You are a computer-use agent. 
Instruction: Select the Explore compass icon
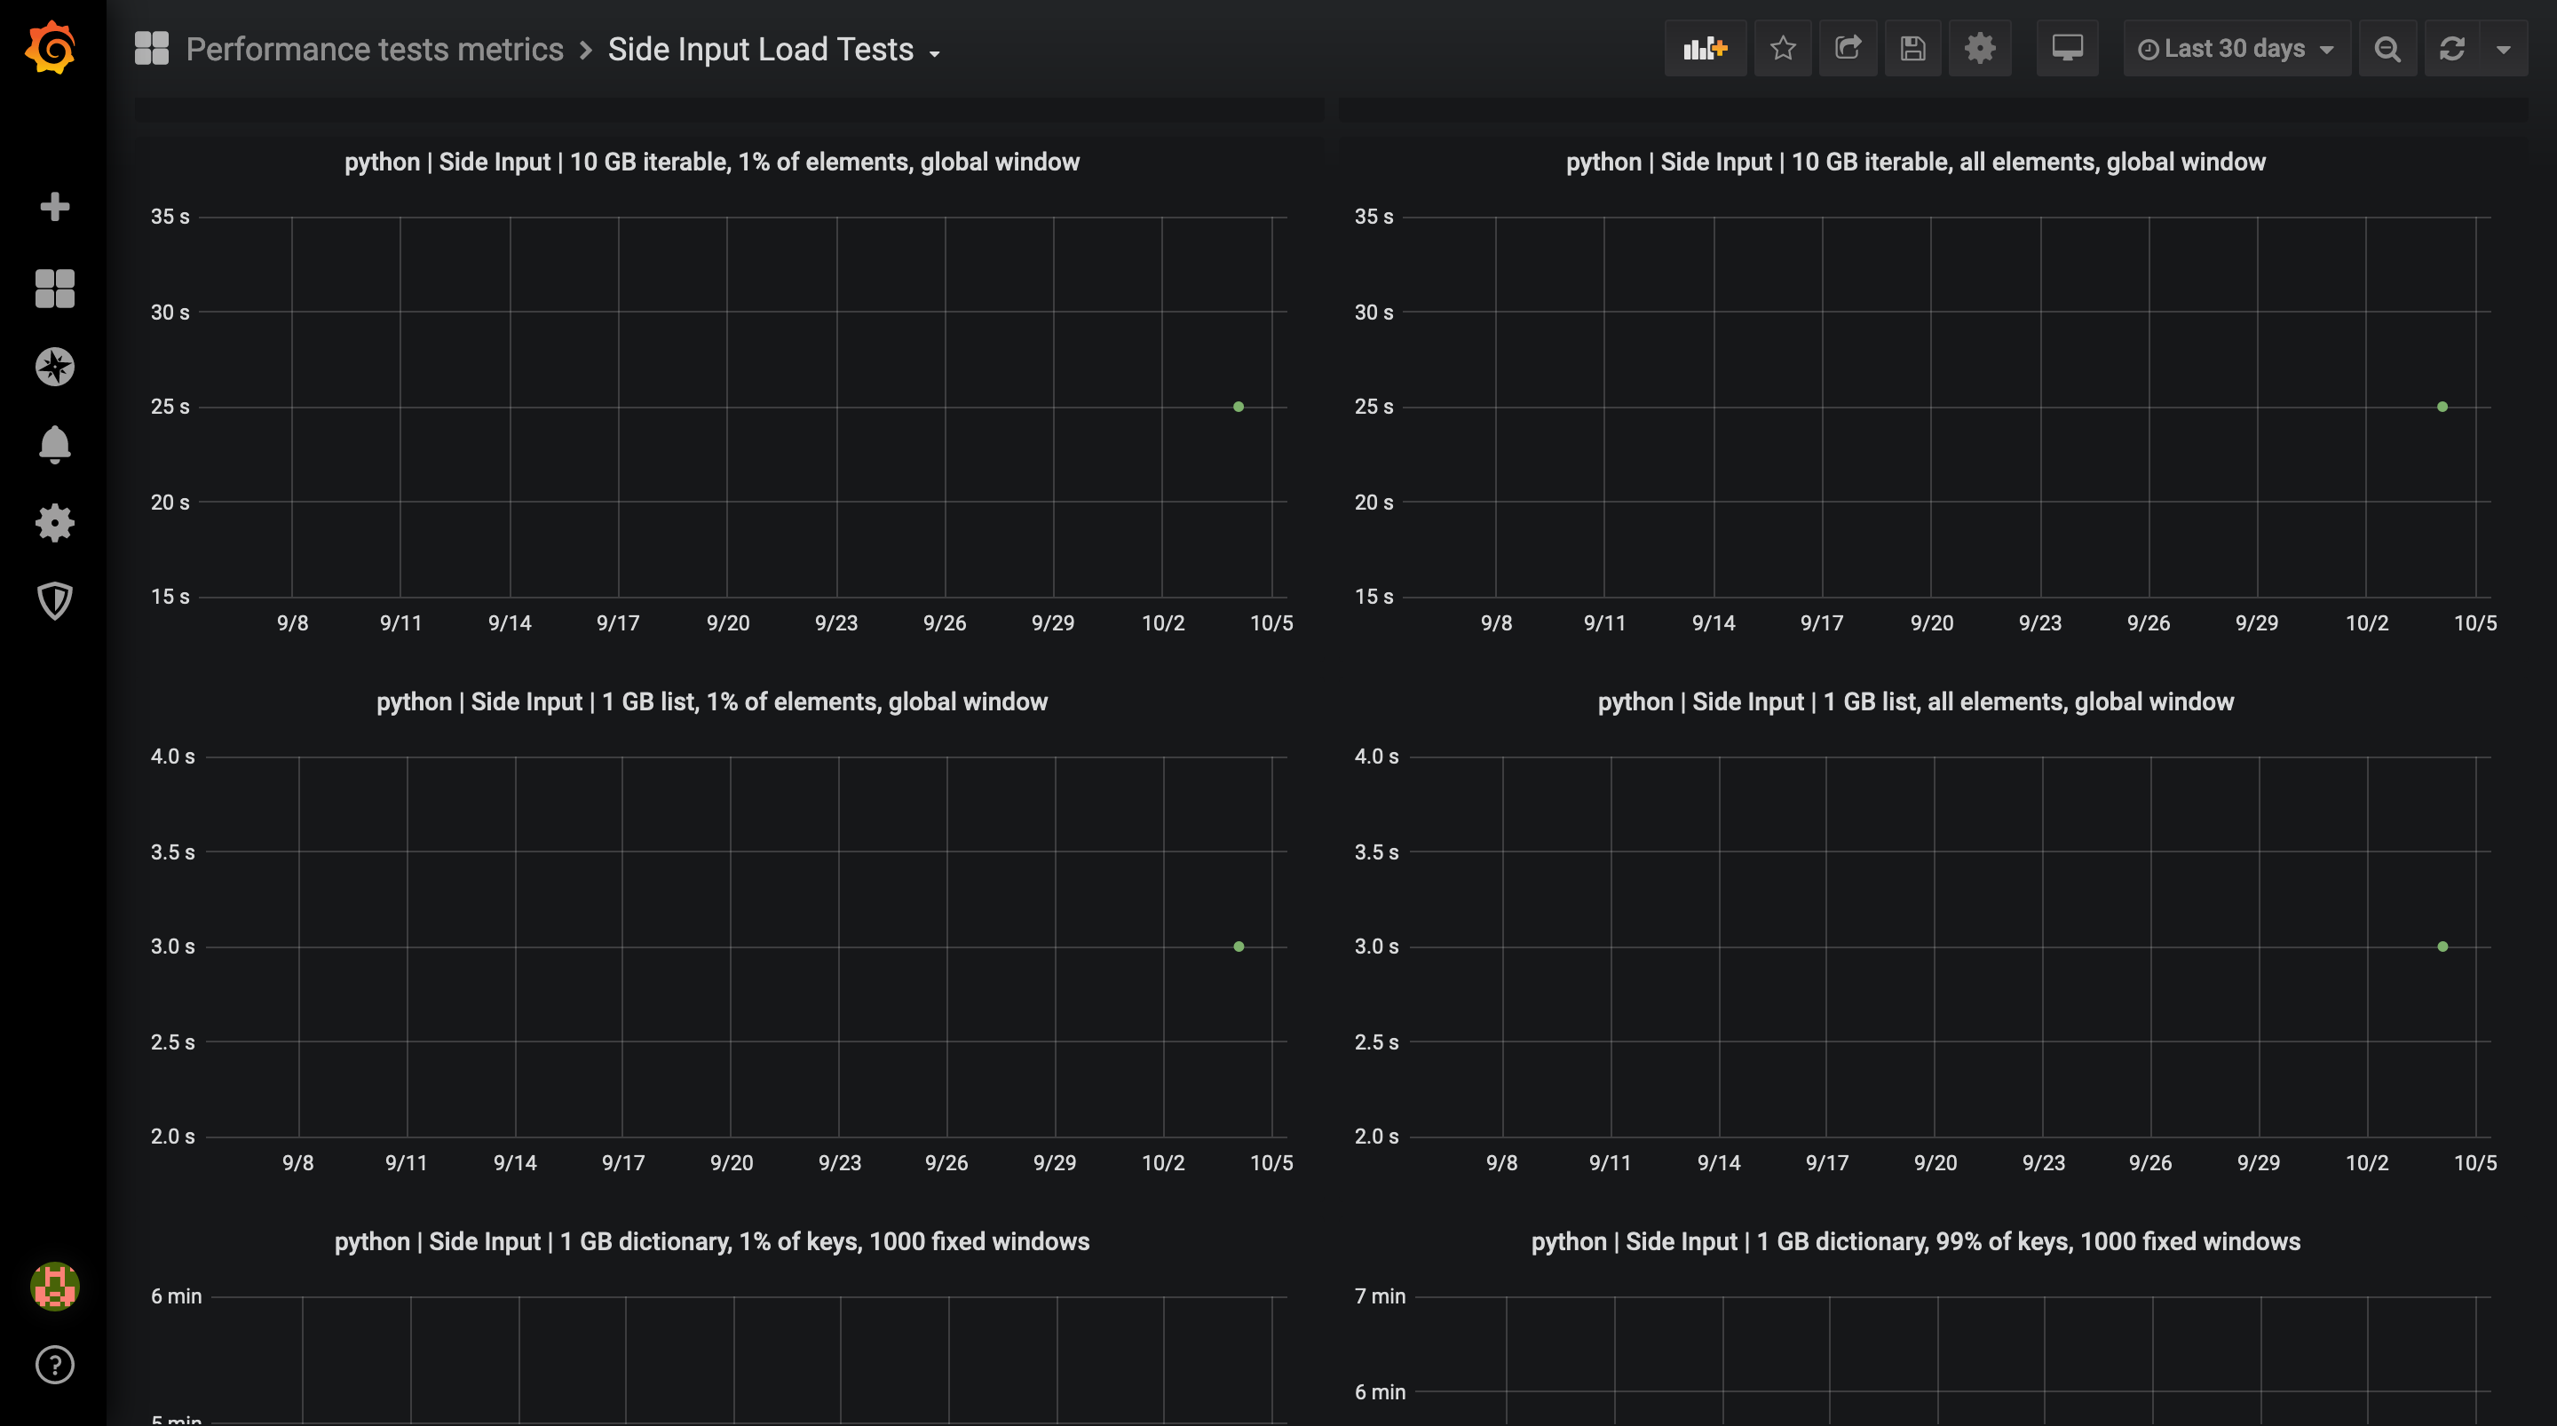54,366
